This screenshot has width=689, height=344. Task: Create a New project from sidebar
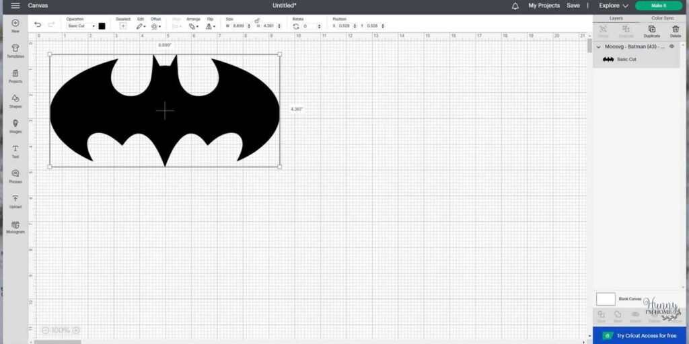click(x=15, y=26)
